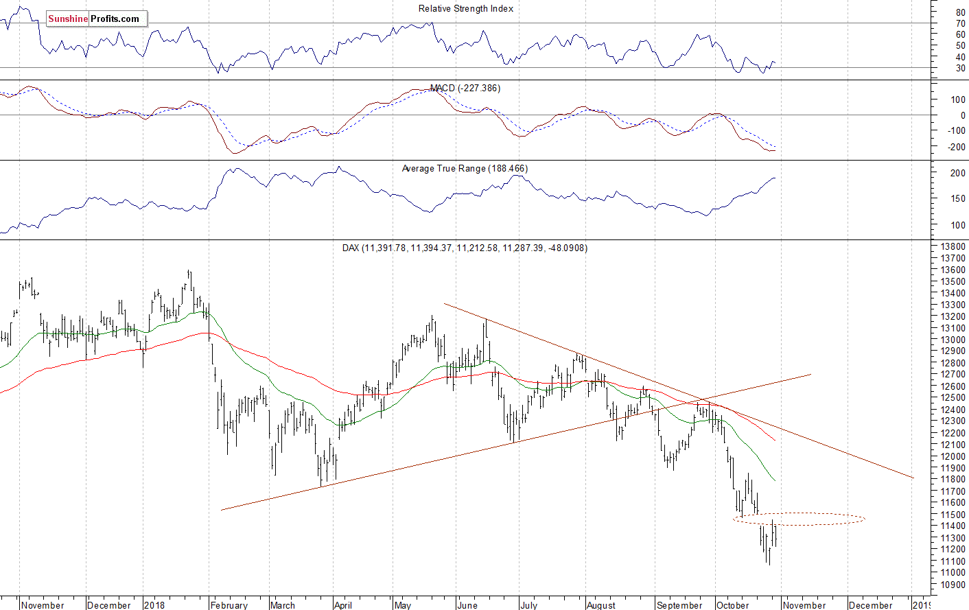This screenshot has width=969, height=610.
Task: Click the July axis label
Action: pos(529,605)
